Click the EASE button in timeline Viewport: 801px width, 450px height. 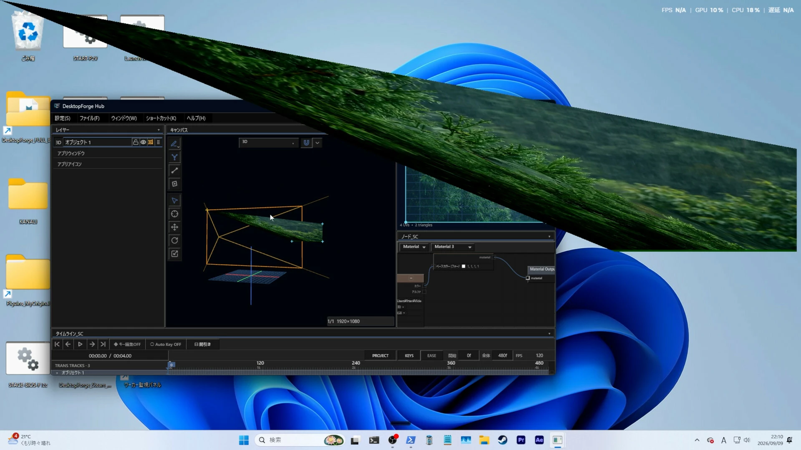[x=431, y=355]
